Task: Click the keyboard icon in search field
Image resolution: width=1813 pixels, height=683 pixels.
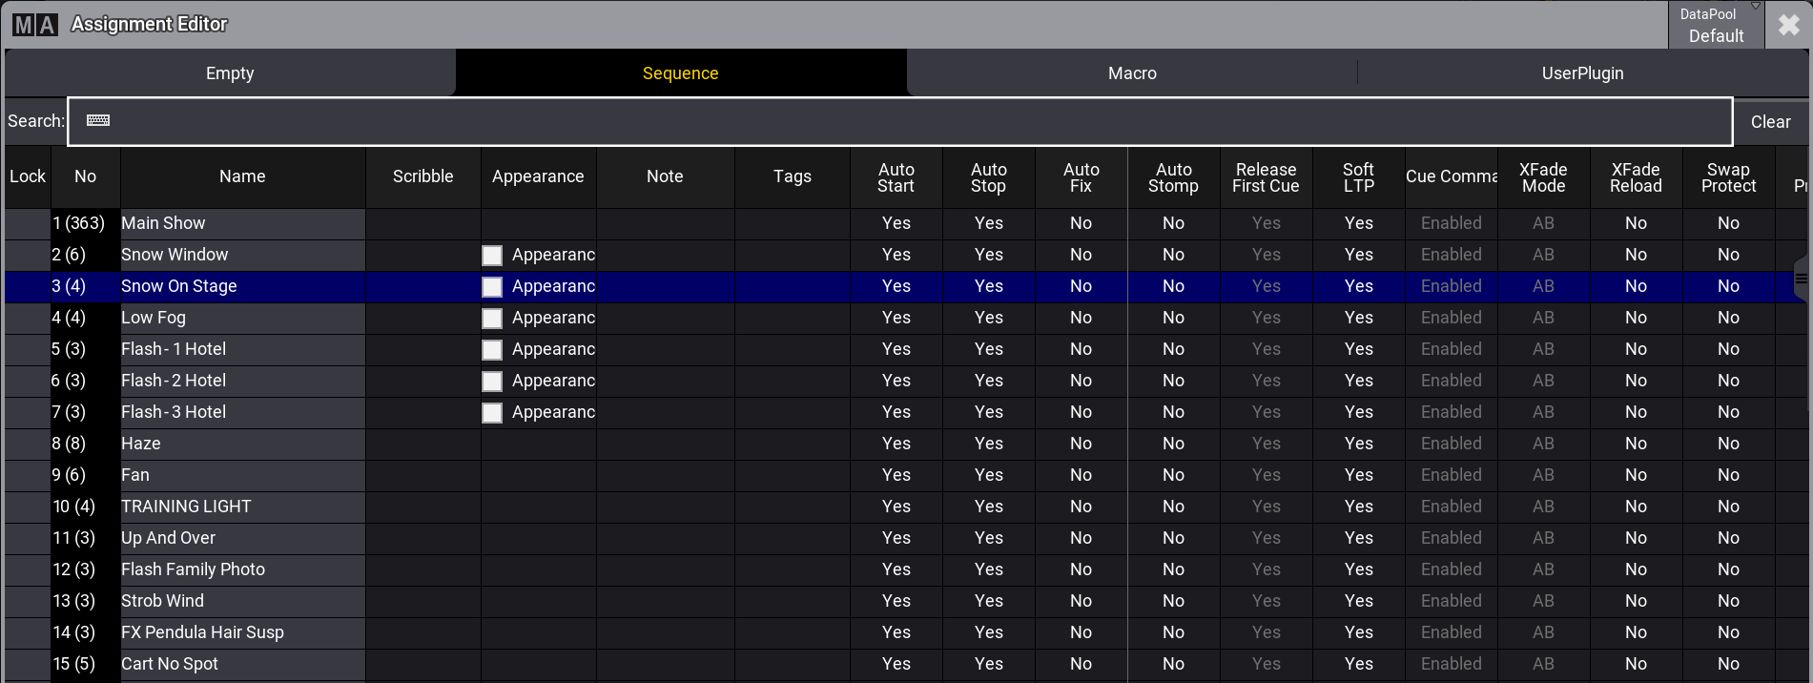Action: pyautogui.click(x=98, y=120)
